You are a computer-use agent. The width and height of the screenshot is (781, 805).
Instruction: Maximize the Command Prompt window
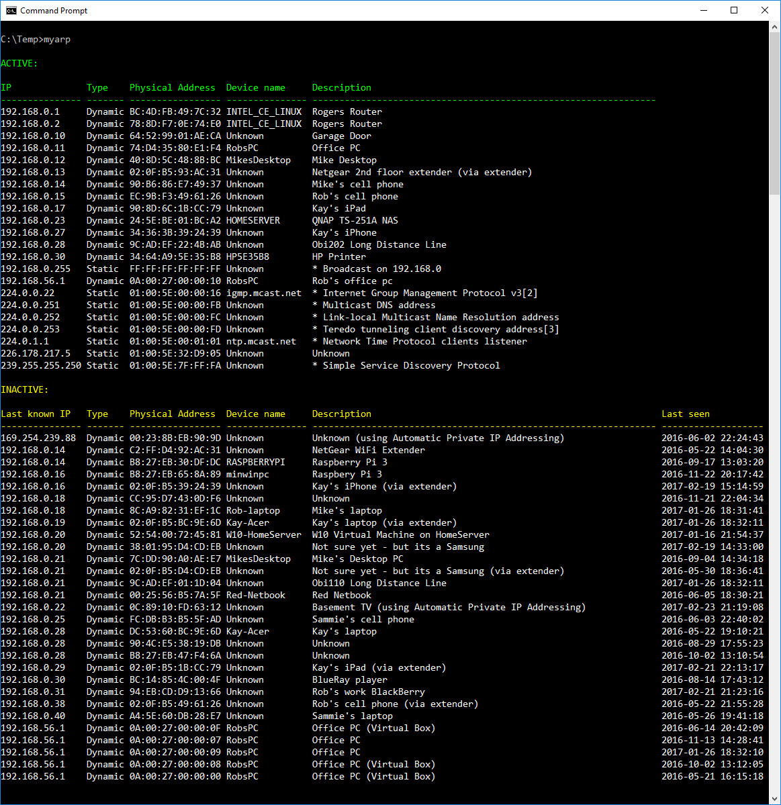[x=734, y=10]
